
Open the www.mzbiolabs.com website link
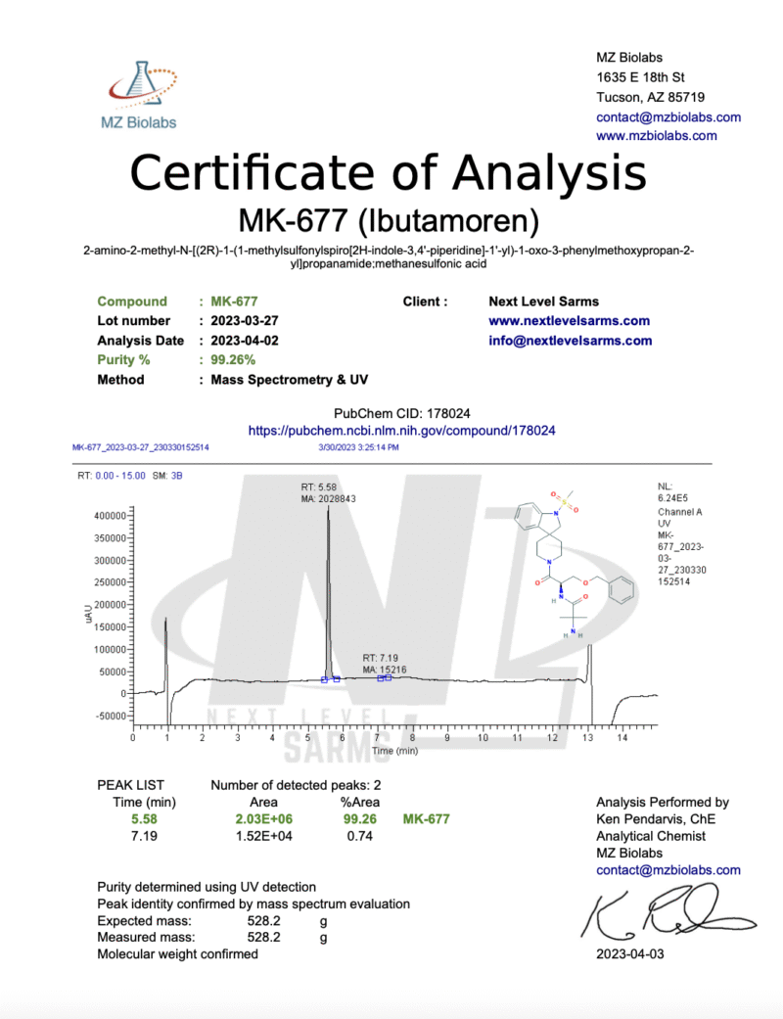click(x=657, y=136)
